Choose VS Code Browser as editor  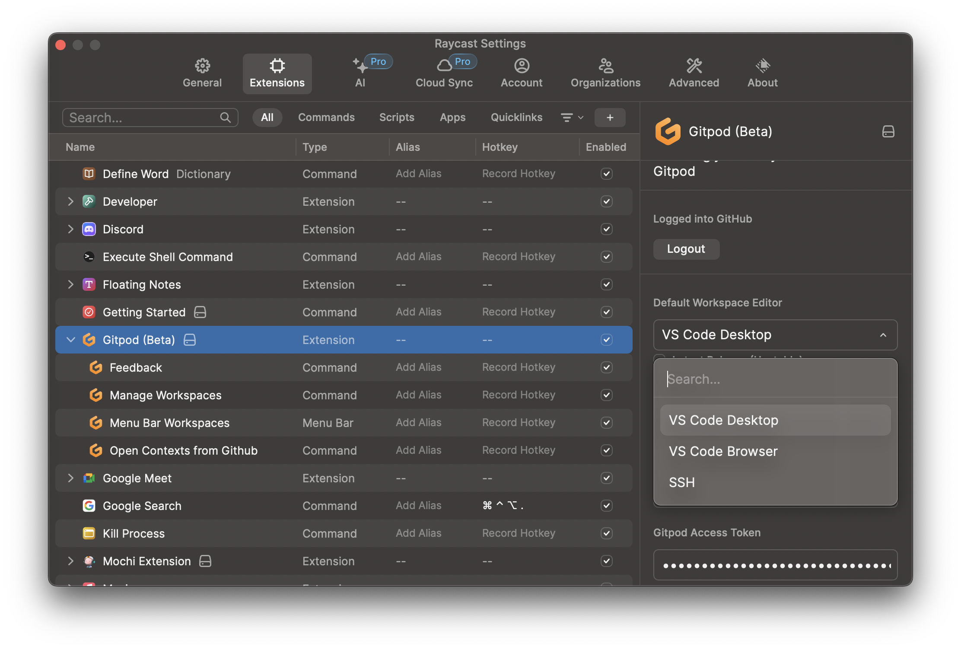tap(775, 451)
